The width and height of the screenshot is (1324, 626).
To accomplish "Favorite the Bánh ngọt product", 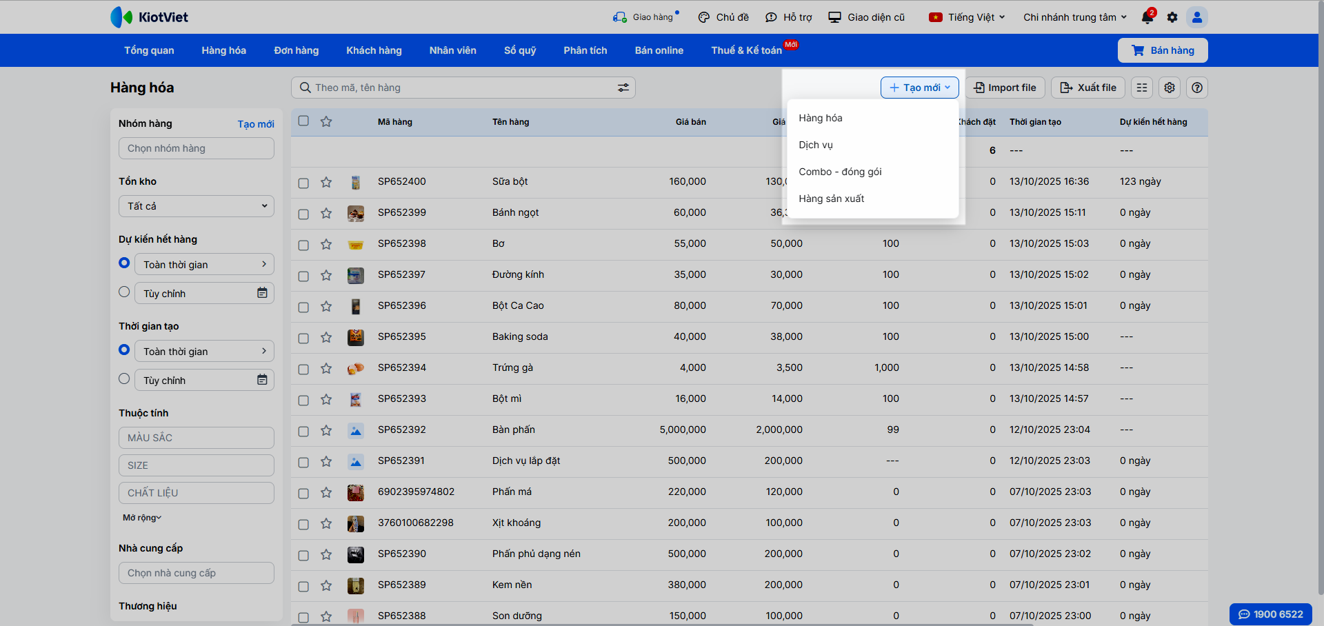I will pyautogui.click(x=326, y=213).
